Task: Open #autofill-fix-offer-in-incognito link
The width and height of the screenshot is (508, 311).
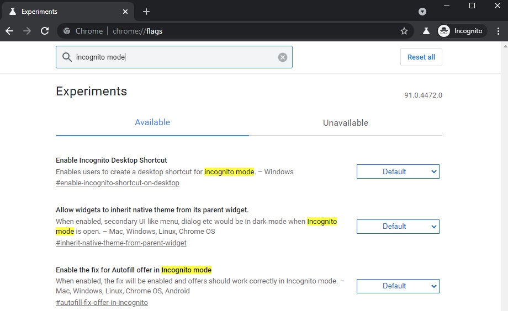Action: point(102,303)
